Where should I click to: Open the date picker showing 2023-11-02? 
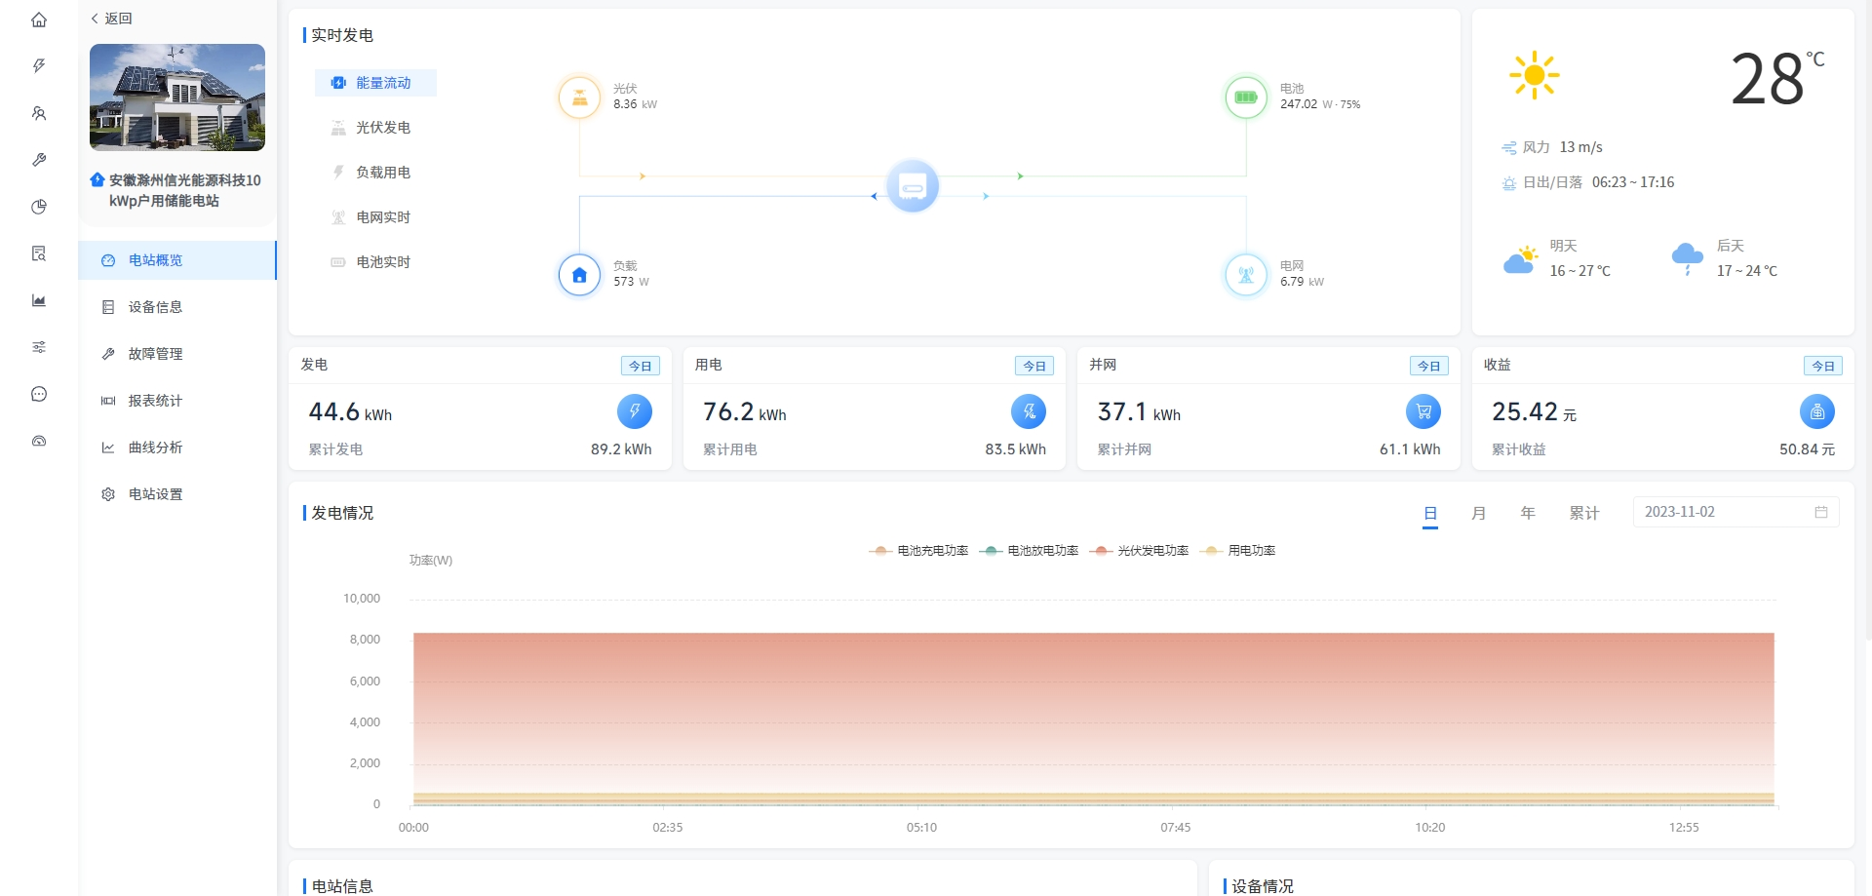coord(1735,512)
